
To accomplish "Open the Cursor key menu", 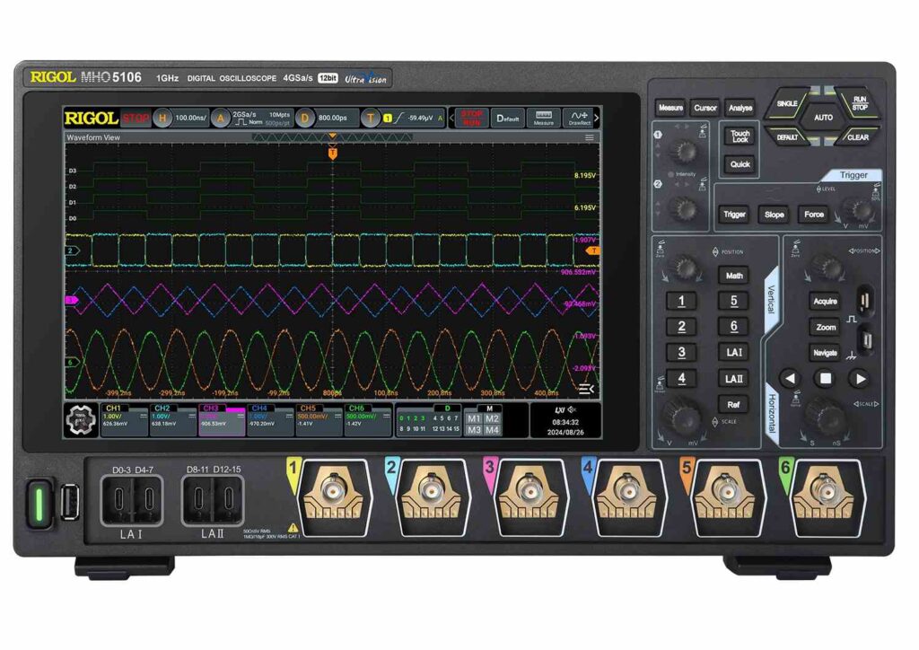I will click(705, 108).
